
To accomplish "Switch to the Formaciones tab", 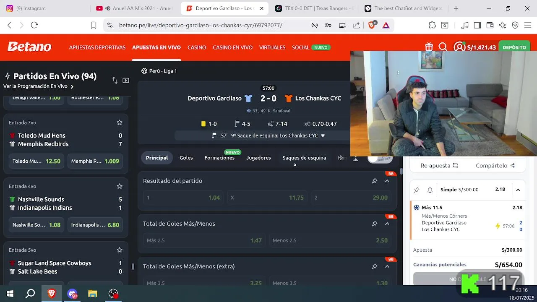I will coord(219,158).
